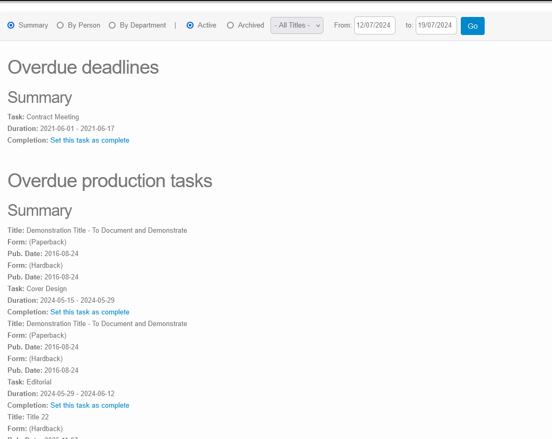Click the Overdue production tasks heading

tap(110, 181)
